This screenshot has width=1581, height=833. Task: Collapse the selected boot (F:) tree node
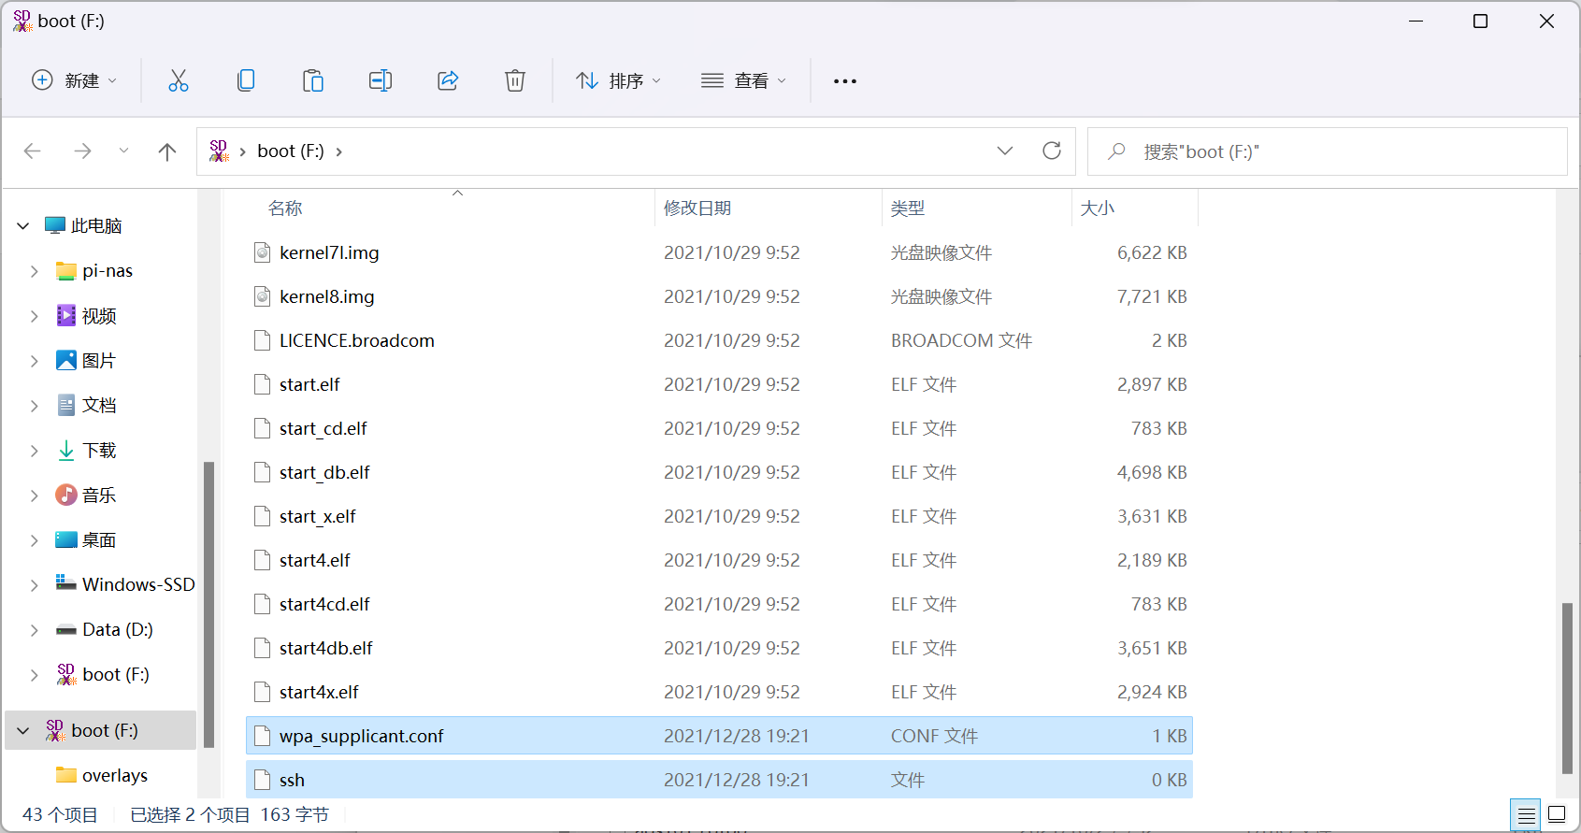pyautogui.click(x=23, y=731)
